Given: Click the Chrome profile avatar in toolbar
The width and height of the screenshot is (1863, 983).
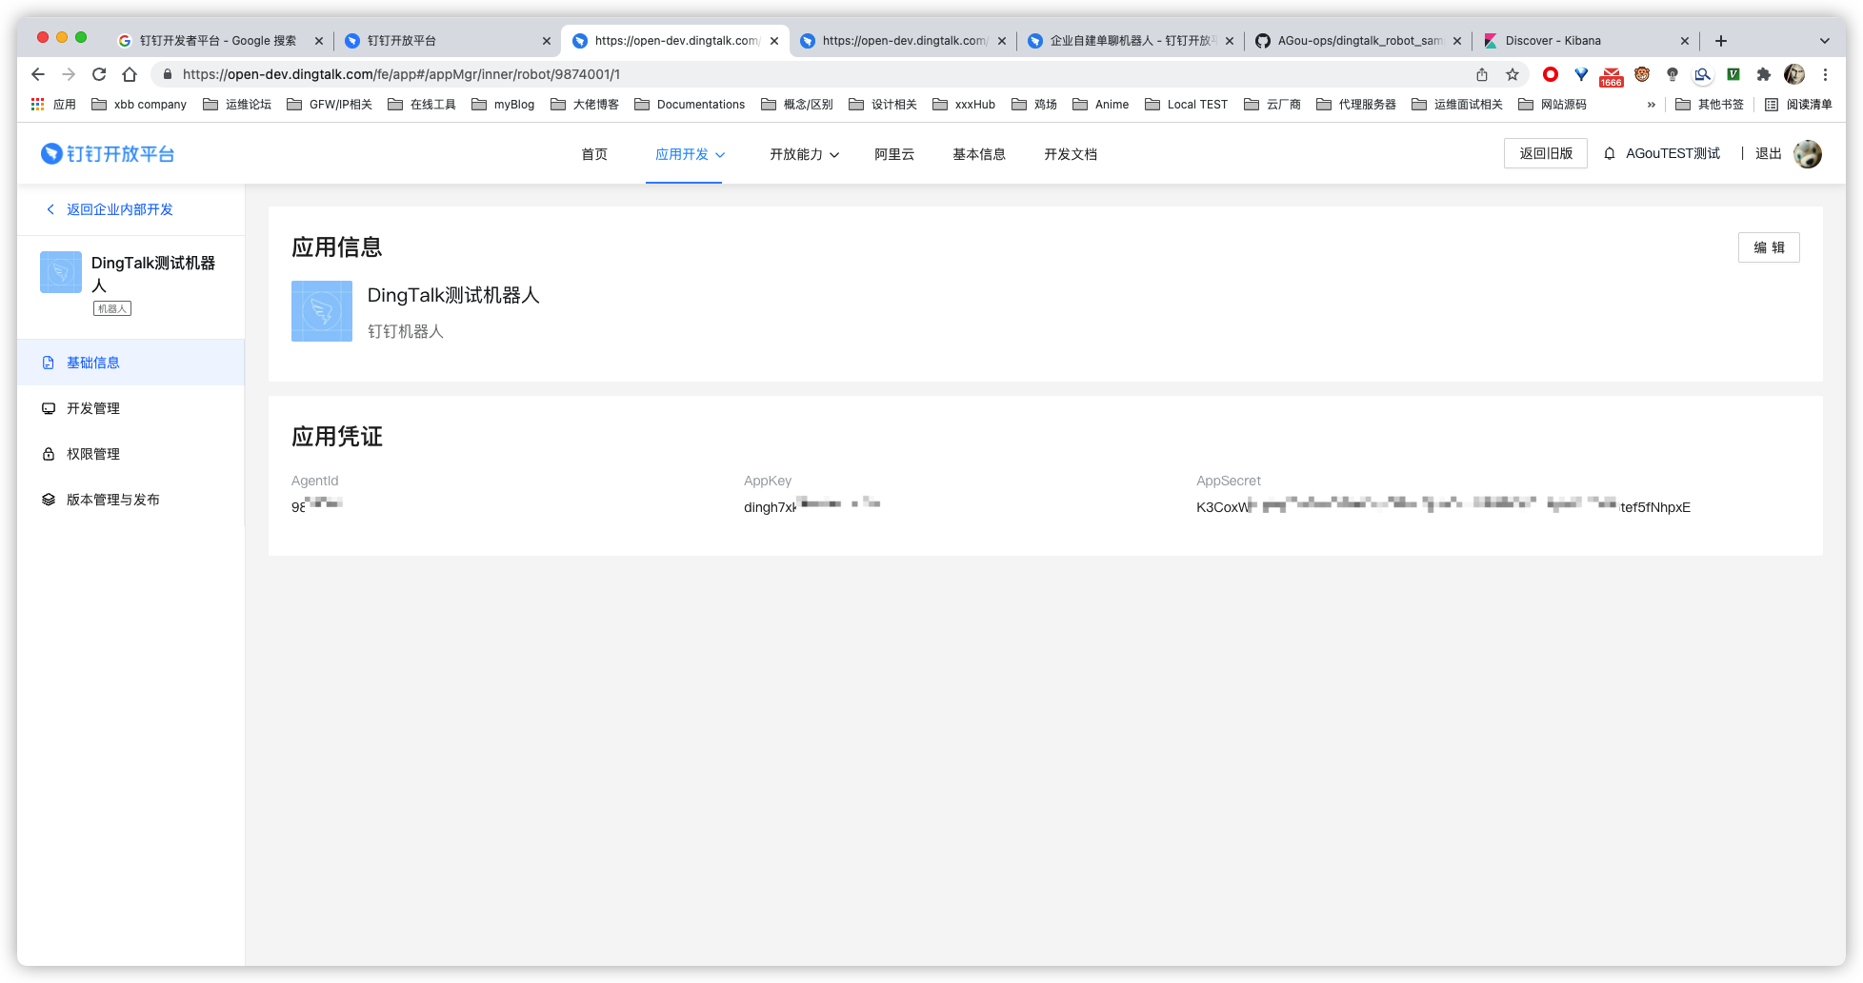Looking at the screenshot, I should point(1794,74).
